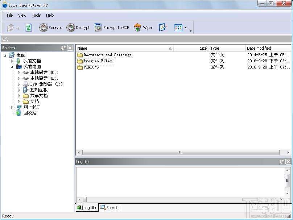Click the checkmark options icon in toolbar

click(x=163, y=28)
